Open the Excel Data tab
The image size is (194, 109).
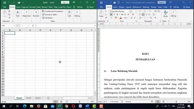tap(38, 7)
